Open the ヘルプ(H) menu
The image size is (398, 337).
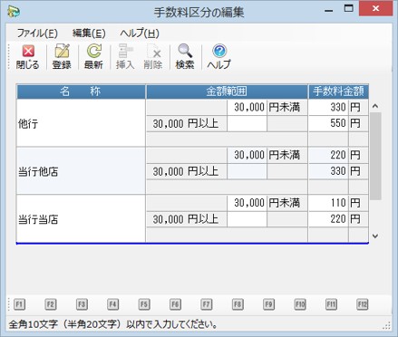[140, 34]
